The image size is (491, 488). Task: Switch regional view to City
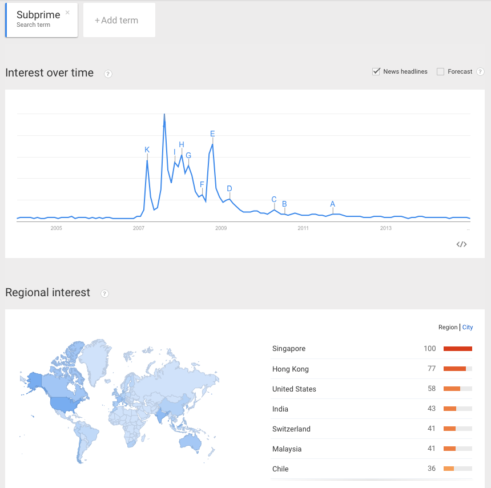pos(468,327)
